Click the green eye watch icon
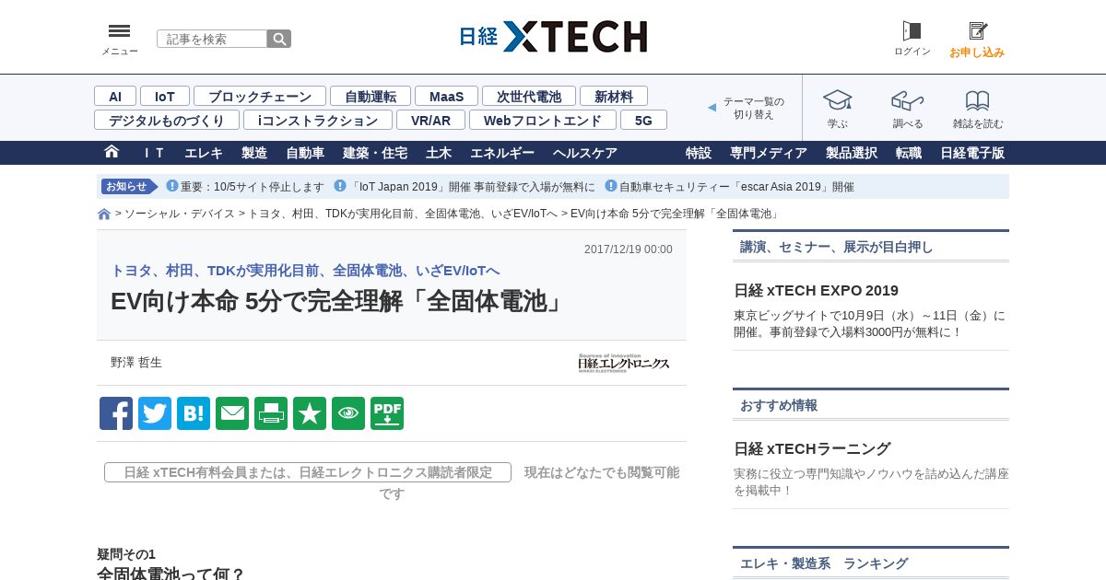1106x580 pixels. coord(348,413)
